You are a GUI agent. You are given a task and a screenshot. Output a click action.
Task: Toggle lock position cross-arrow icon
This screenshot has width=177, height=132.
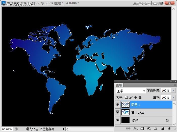[x=135, y=97]
